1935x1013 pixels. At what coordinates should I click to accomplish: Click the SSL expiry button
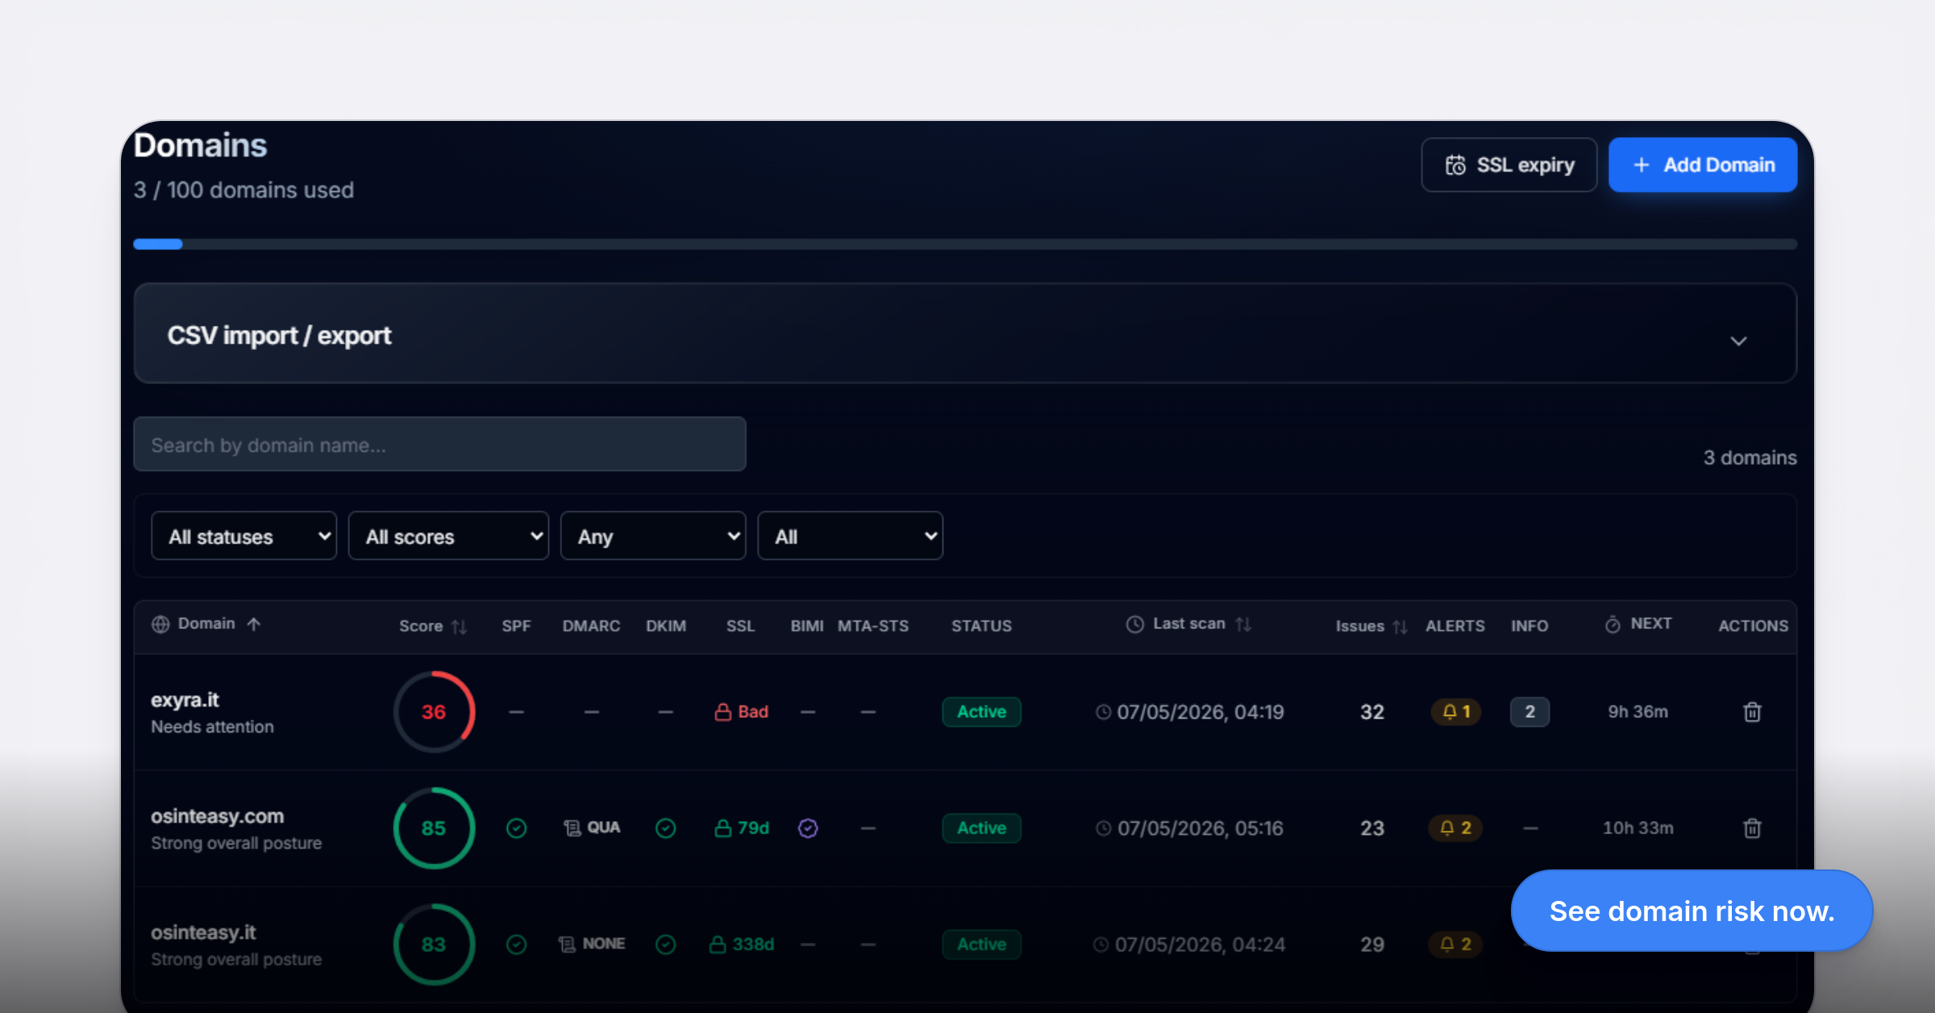[1509, 165]
